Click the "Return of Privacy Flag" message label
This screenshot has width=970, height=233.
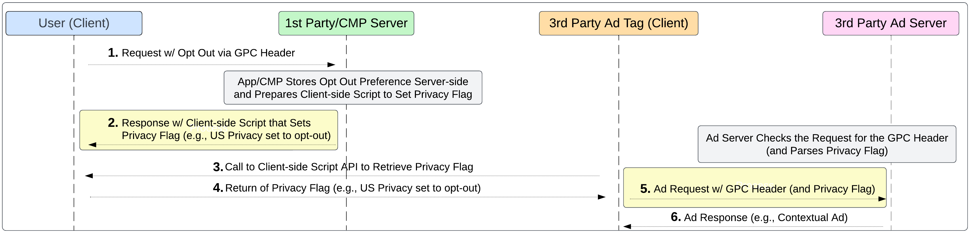pyautogui.click(x=352, y=188)
